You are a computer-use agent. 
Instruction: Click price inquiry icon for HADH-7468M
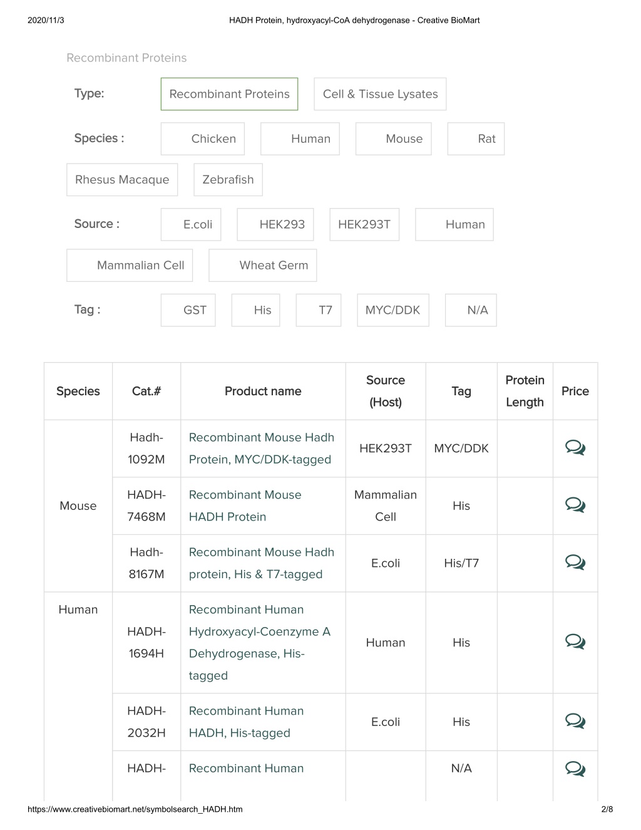point(575,505)
